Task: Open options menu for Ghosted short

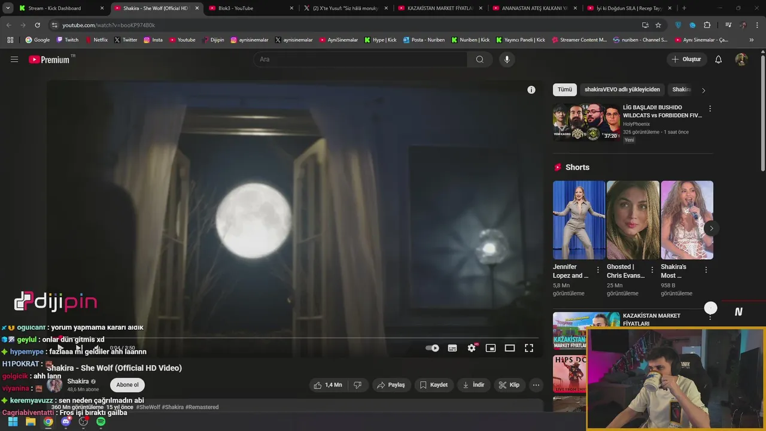Action: (652, 270)
